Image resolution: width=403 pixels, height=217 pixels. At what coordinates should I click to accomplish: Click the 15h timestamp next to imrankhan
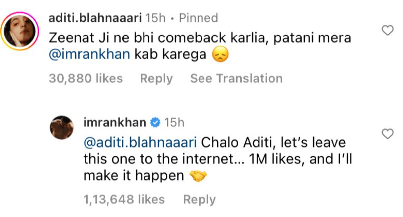[x=174, y=123]
